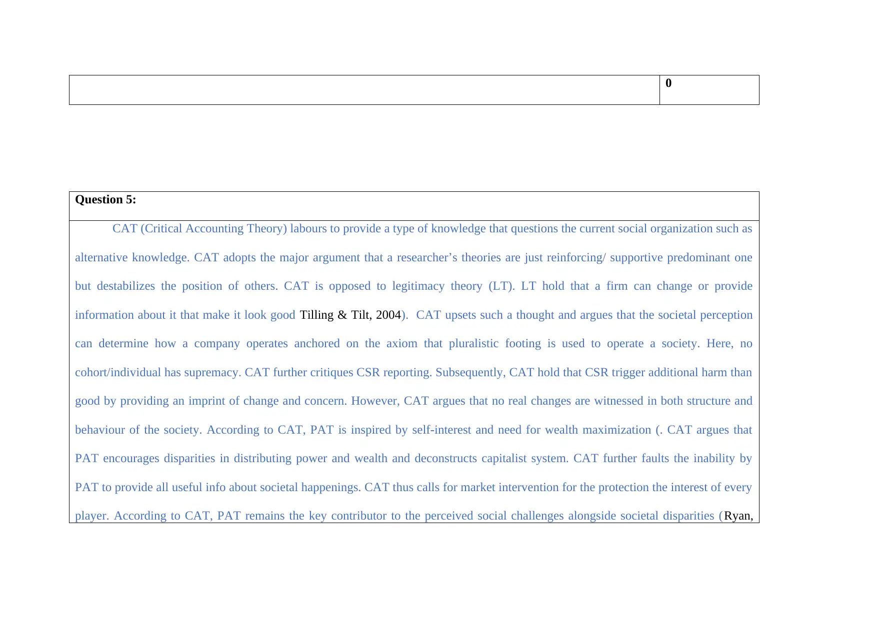This screenshot has height=620, width=877.
Task: Click the words 'alternative knowledge.'
Action: pos(132,257)
